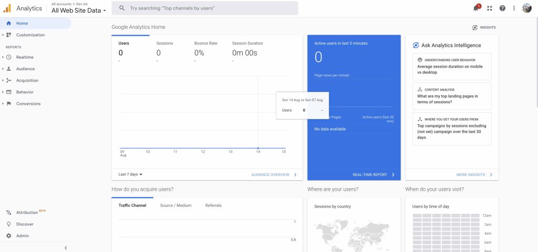
Task: Open the help question mark icon
Action: [502, 8]
